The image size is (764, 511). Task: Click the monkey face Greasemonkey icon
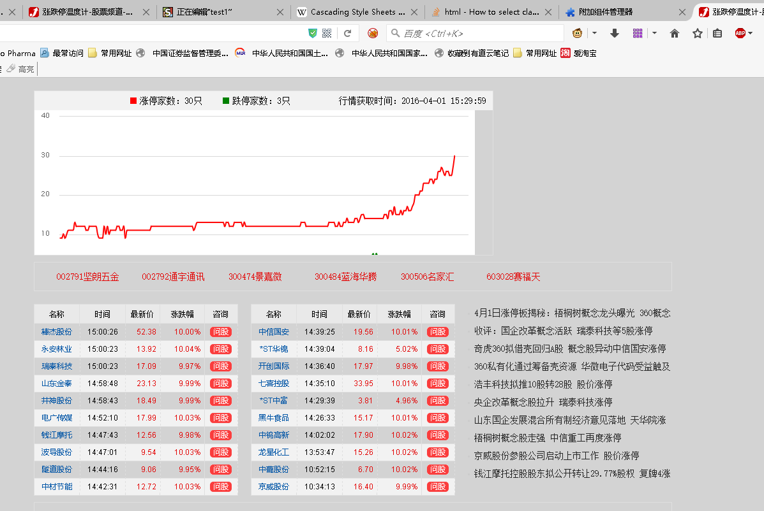click(578, 33)
